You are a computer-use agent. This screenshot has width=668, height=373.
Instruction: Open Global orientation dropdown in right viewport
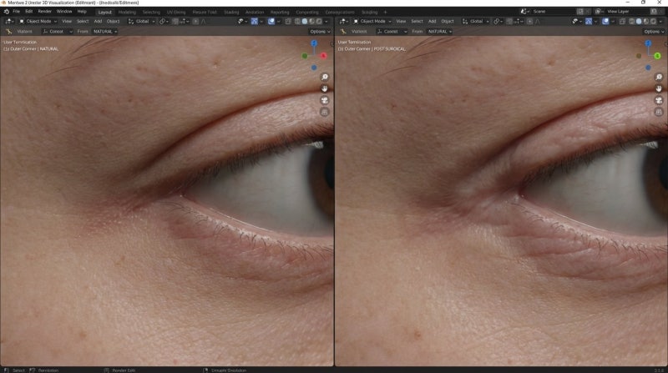click(x=475, y=22)
